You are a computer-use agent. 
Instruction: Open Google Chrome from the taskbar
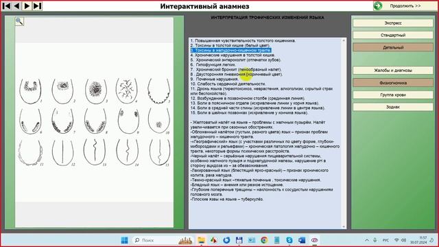coord(264,240)
